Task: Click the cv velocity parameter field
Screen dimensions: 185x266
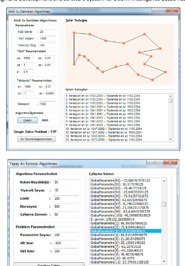Action: [x=29, y=93]
